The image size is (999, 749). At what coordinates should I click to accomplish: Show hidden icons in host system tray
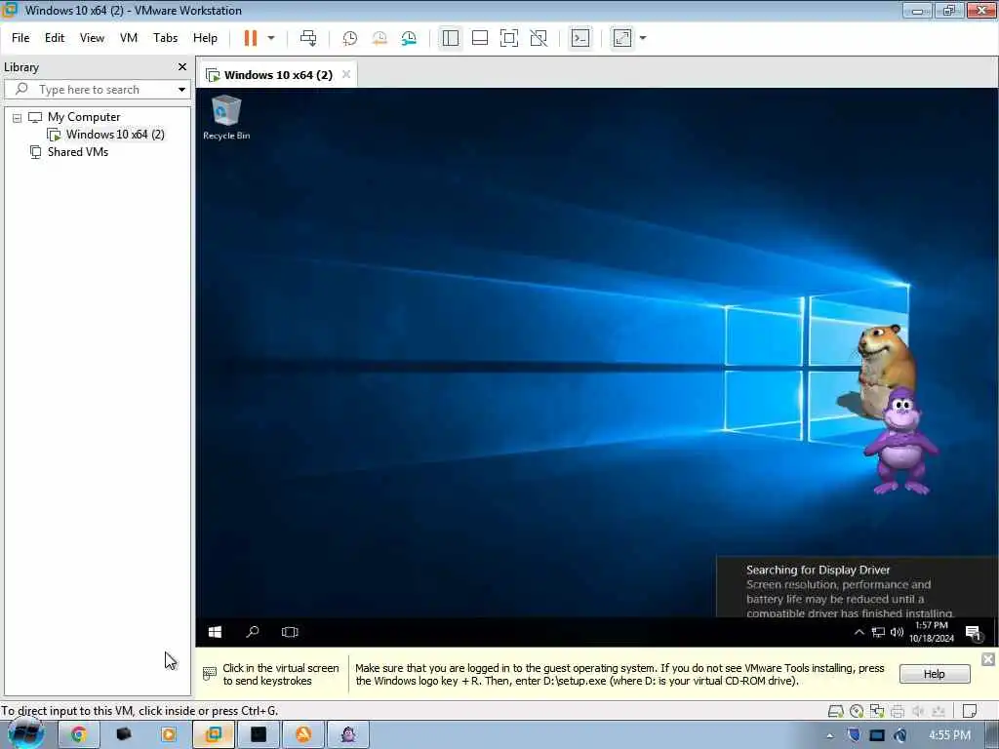tap(829, 735)
